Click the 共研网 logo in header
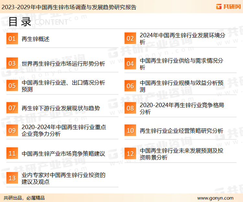The image size is (243, 202). (228, 6)
